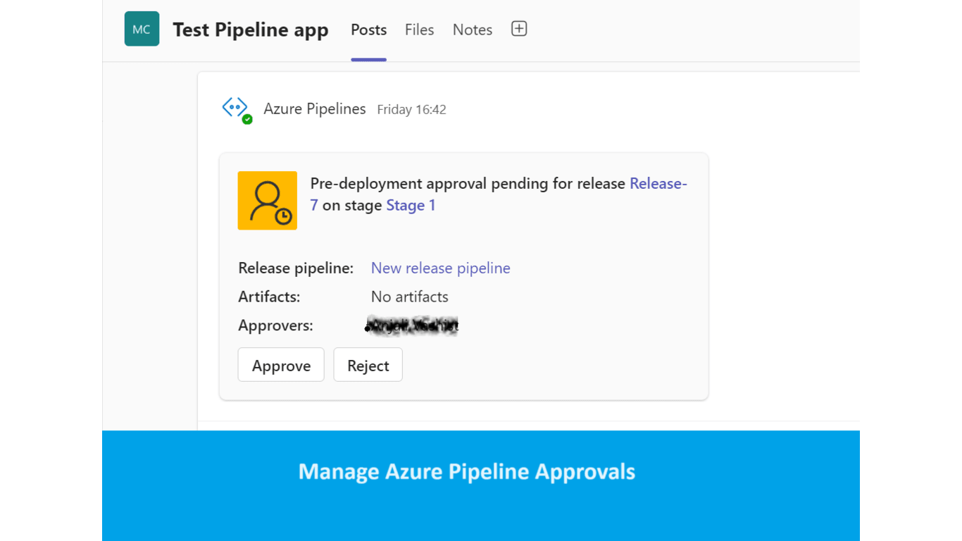Click the yellow pending approval icon
Screen dimensions: 962x541
(267, 200)
